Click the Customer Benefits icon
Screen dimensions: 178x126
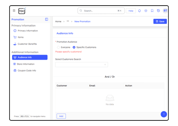tap(15, 44)
